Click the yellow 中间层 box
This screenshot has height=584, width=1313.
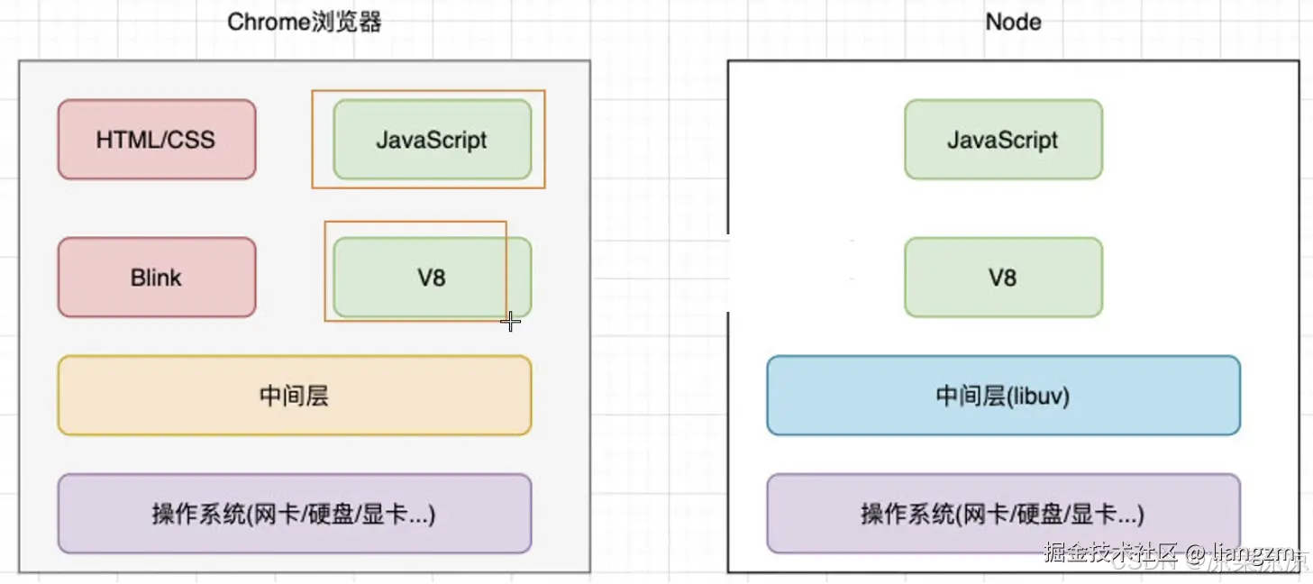[294, 396]
